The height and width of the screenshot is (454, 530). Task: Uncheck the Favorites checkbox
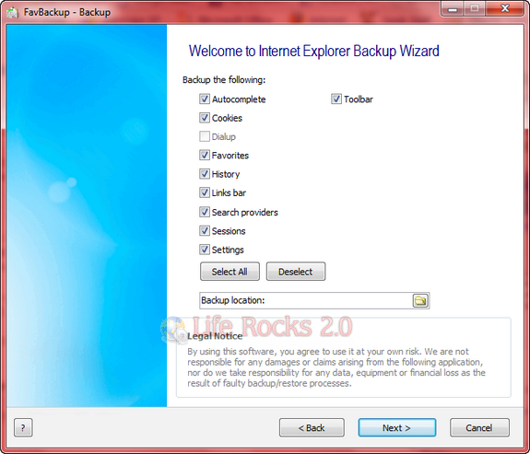204,155
